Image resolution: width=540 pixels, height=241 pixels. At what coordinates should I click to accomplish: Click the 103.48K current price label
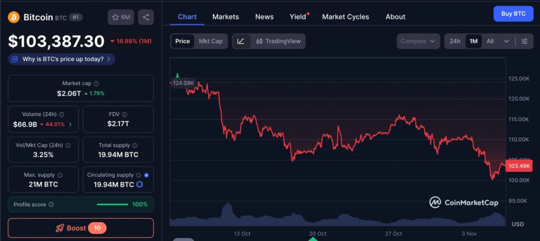518,166
